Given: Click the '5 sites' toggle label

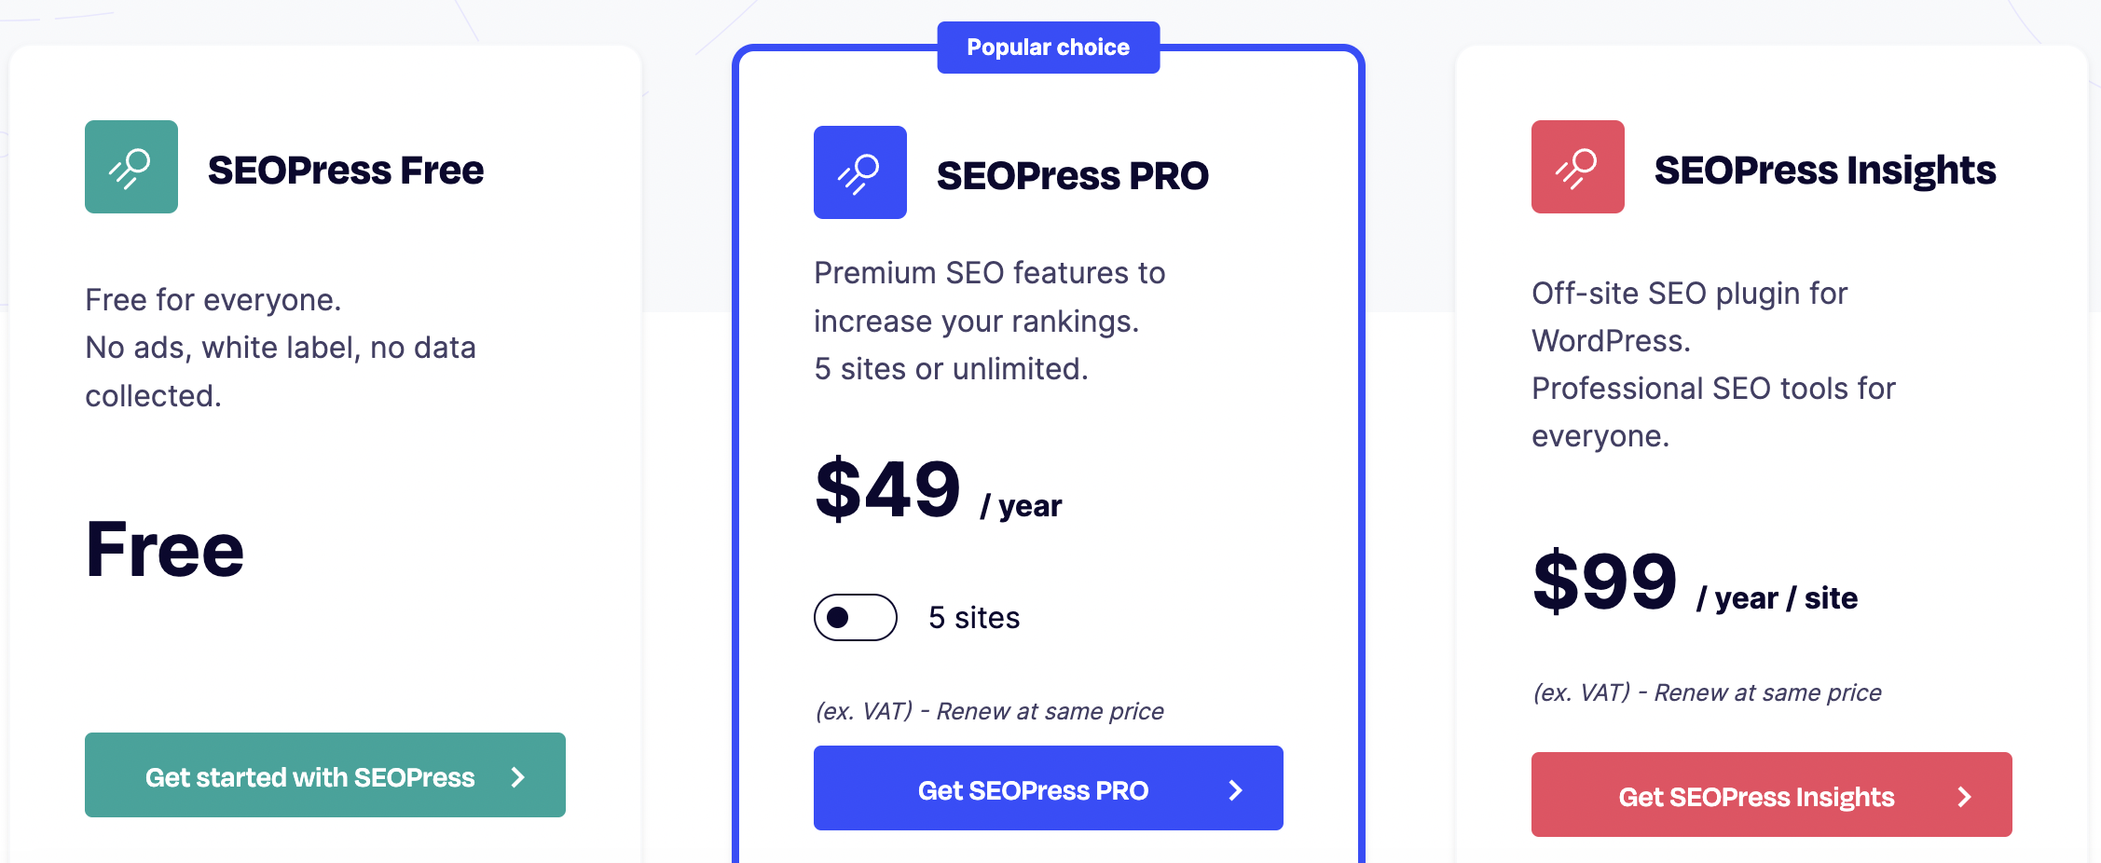Looking at the screenshot, I should click(974, 618).
